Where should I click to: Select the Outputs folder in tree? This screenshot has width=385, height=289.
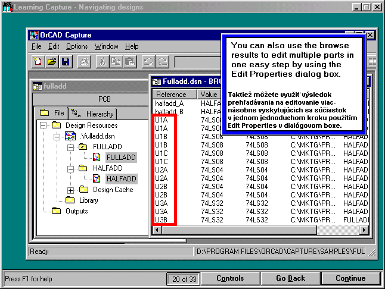coord(76,211)
